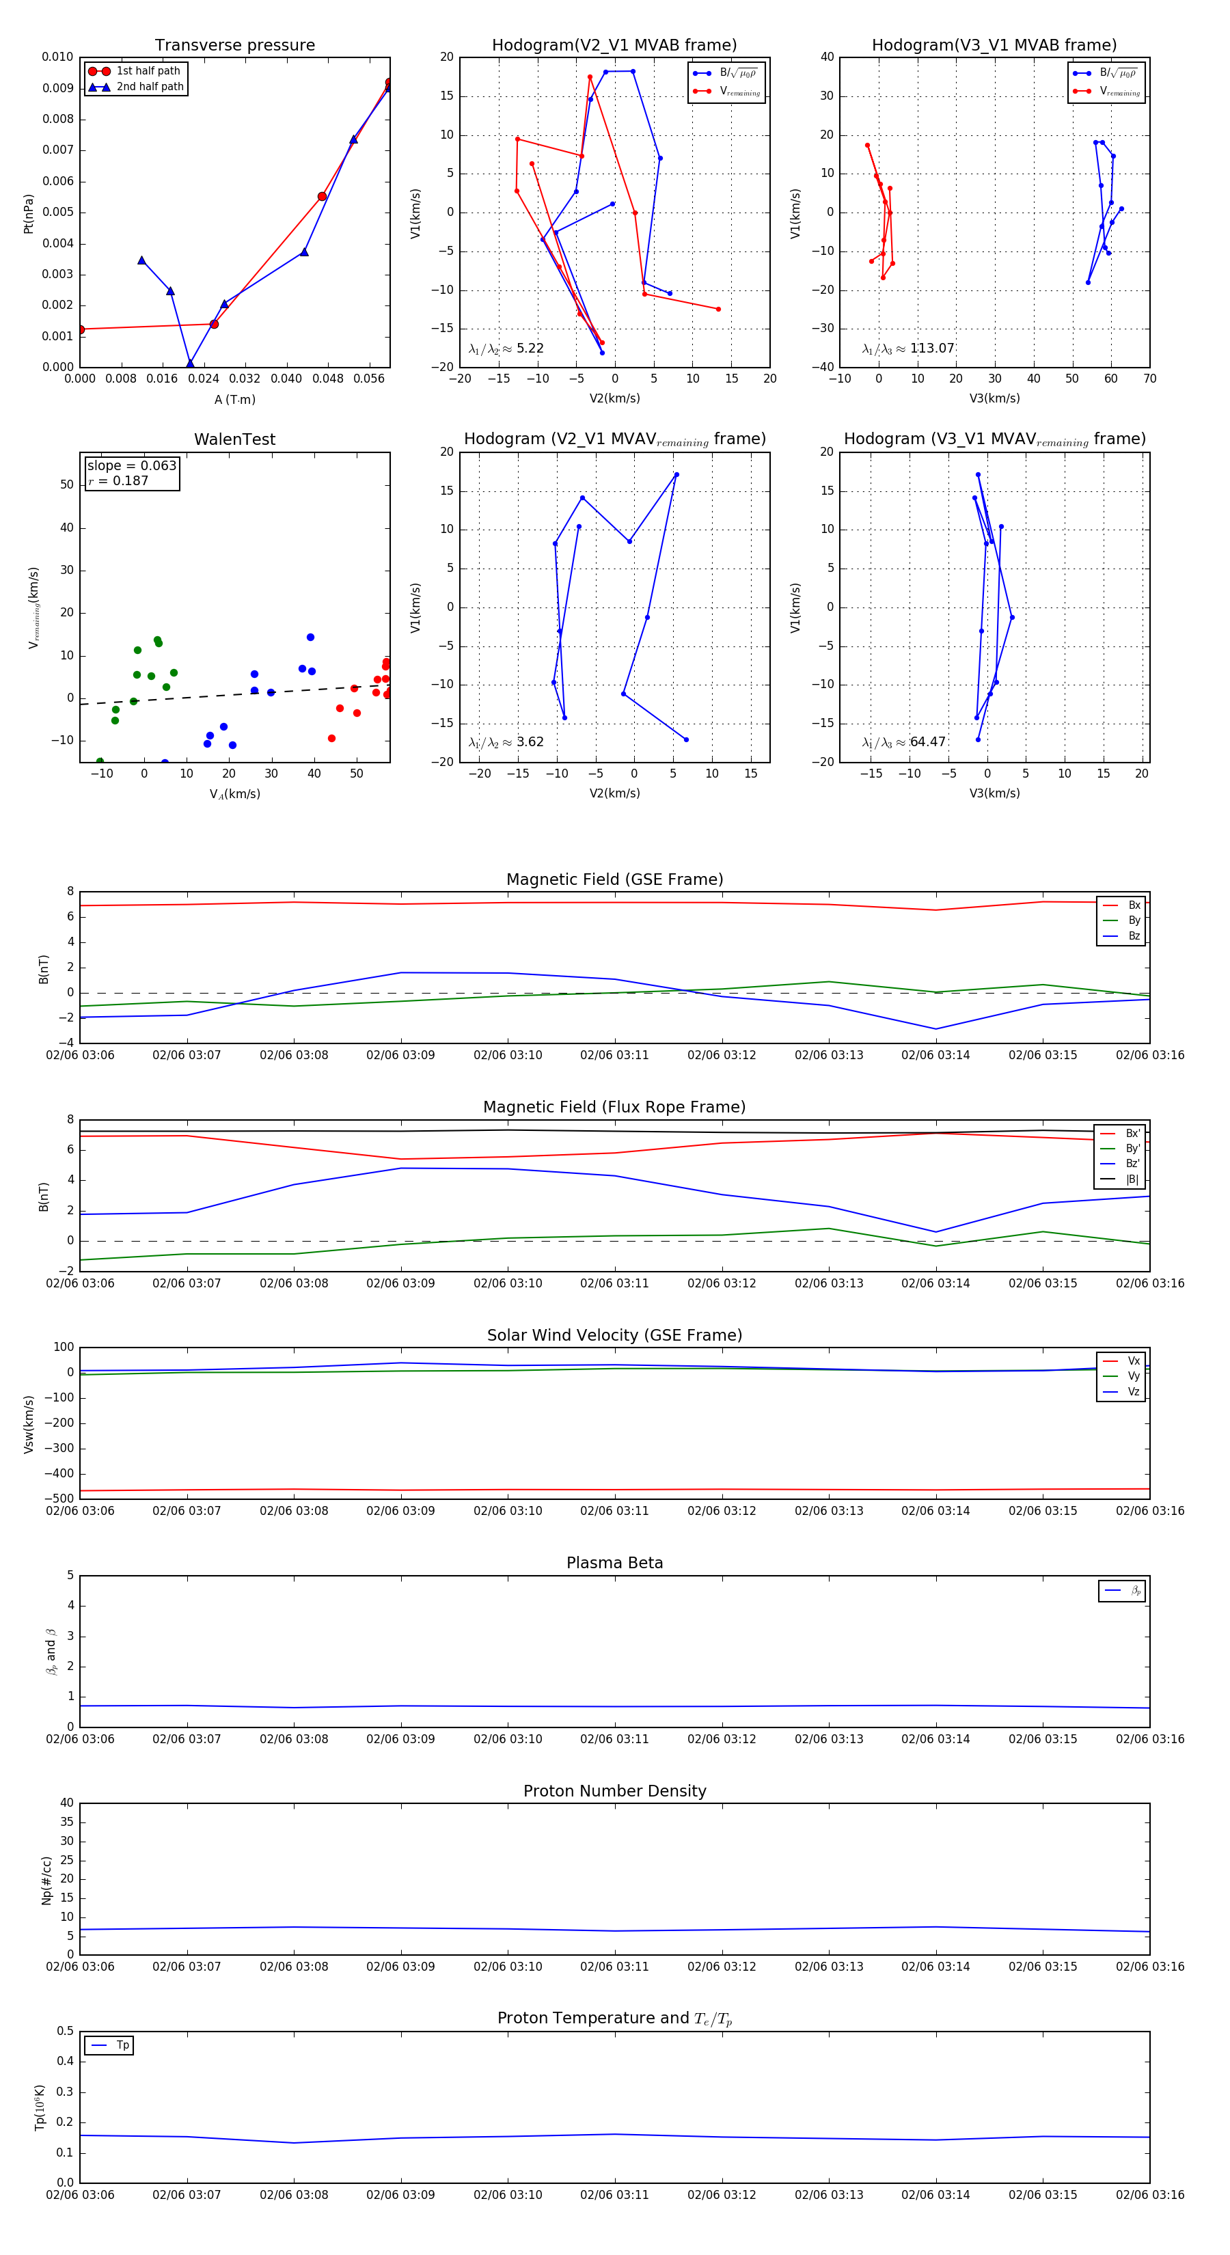Screen dimensions: 1230x2255
Task: Click the '−500' tick in Solar Wind panel
Action: pyautogui.click(x=58, y=1499)
